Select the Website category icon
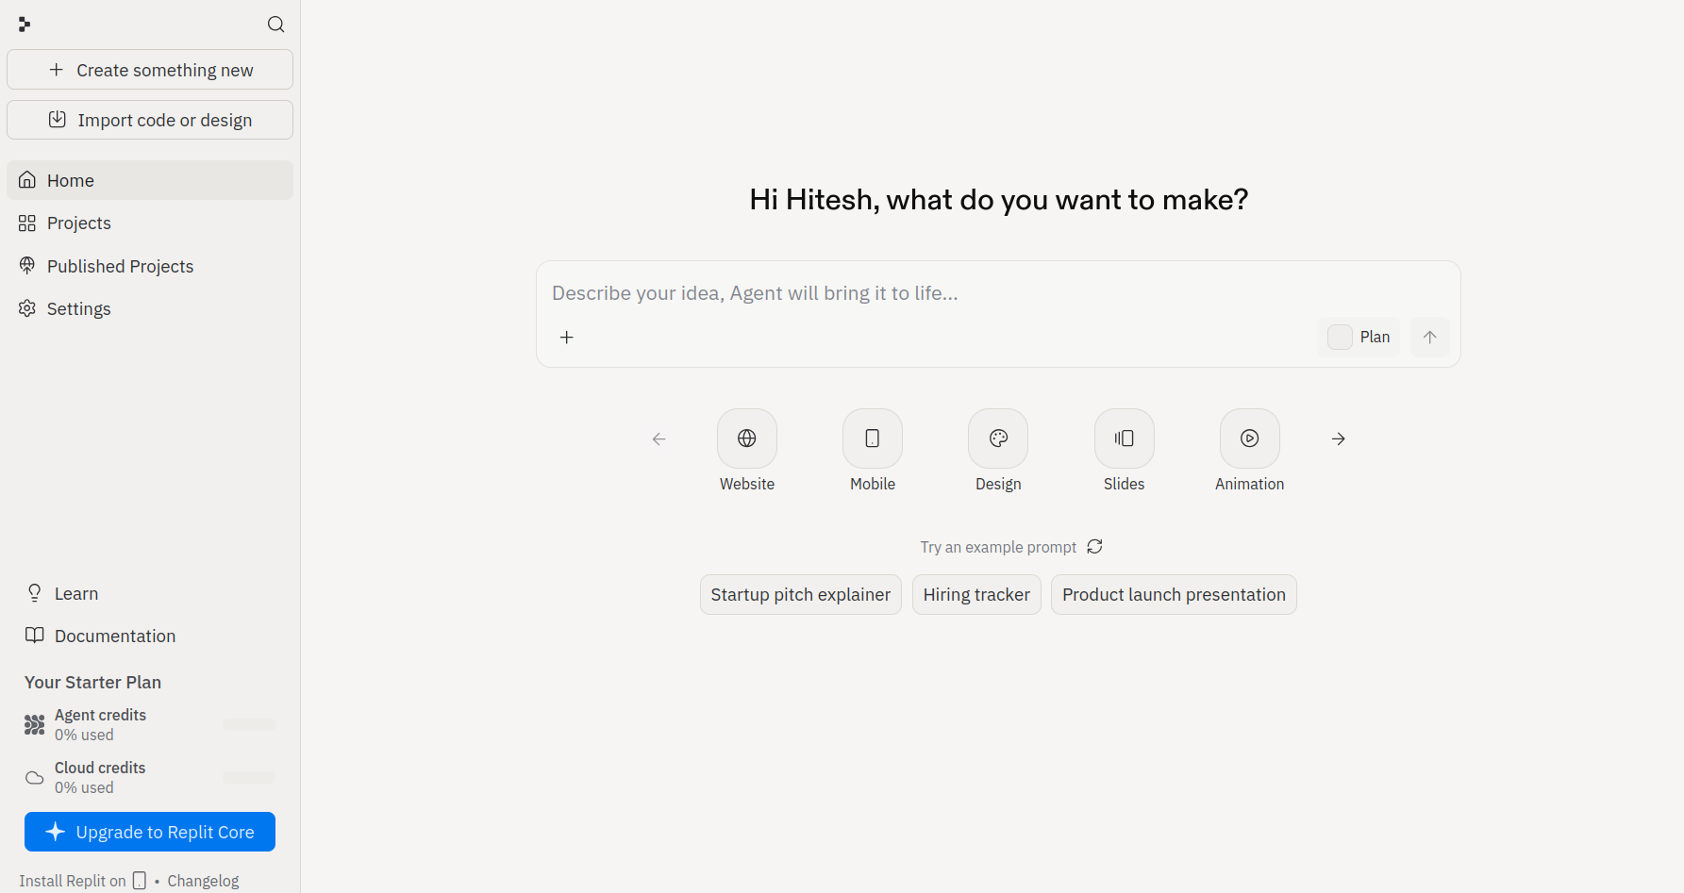This screenshot has height=893, width=1684. (746, 438)
